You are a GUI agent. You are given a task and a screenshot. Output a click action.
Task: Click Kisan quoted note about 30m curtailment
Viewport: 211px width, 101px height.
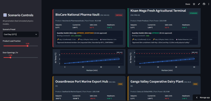click(x=161, y=42)
